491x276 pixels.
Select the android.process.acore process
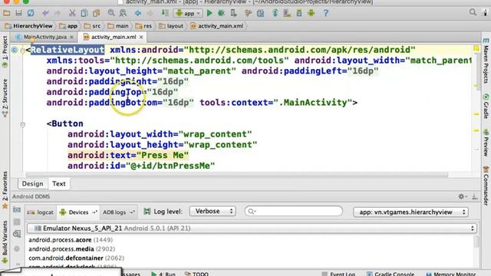pos(71,240)
